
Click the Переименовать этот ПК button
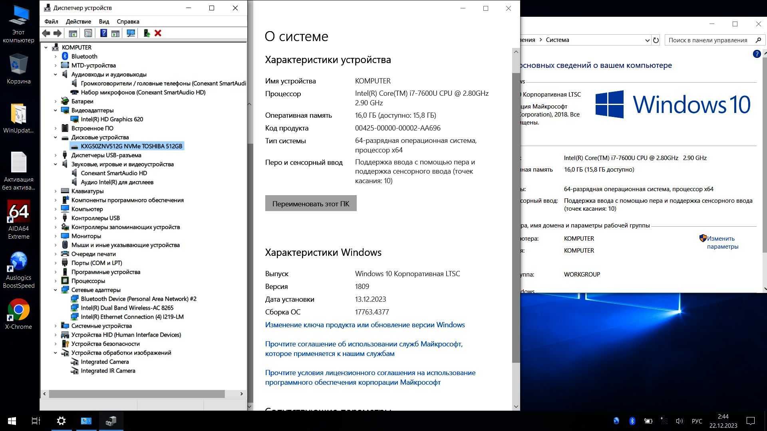pos(311,204)
